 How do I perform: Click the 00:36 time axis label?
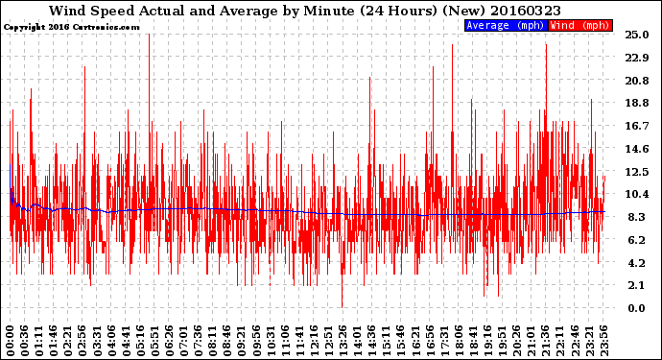point(25,341)
